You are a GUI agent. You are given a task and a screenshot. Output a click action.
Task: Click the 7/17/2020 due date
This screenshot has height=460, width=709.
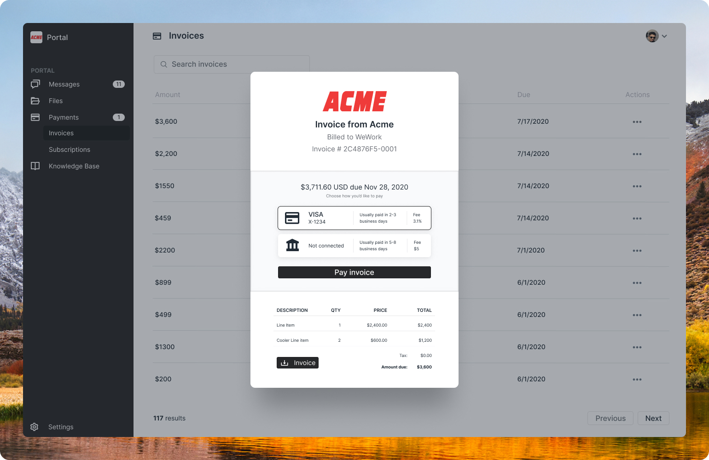pos(533,121)
